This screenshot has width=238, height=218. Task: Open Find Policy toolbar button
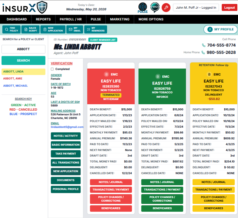[11, 29]
